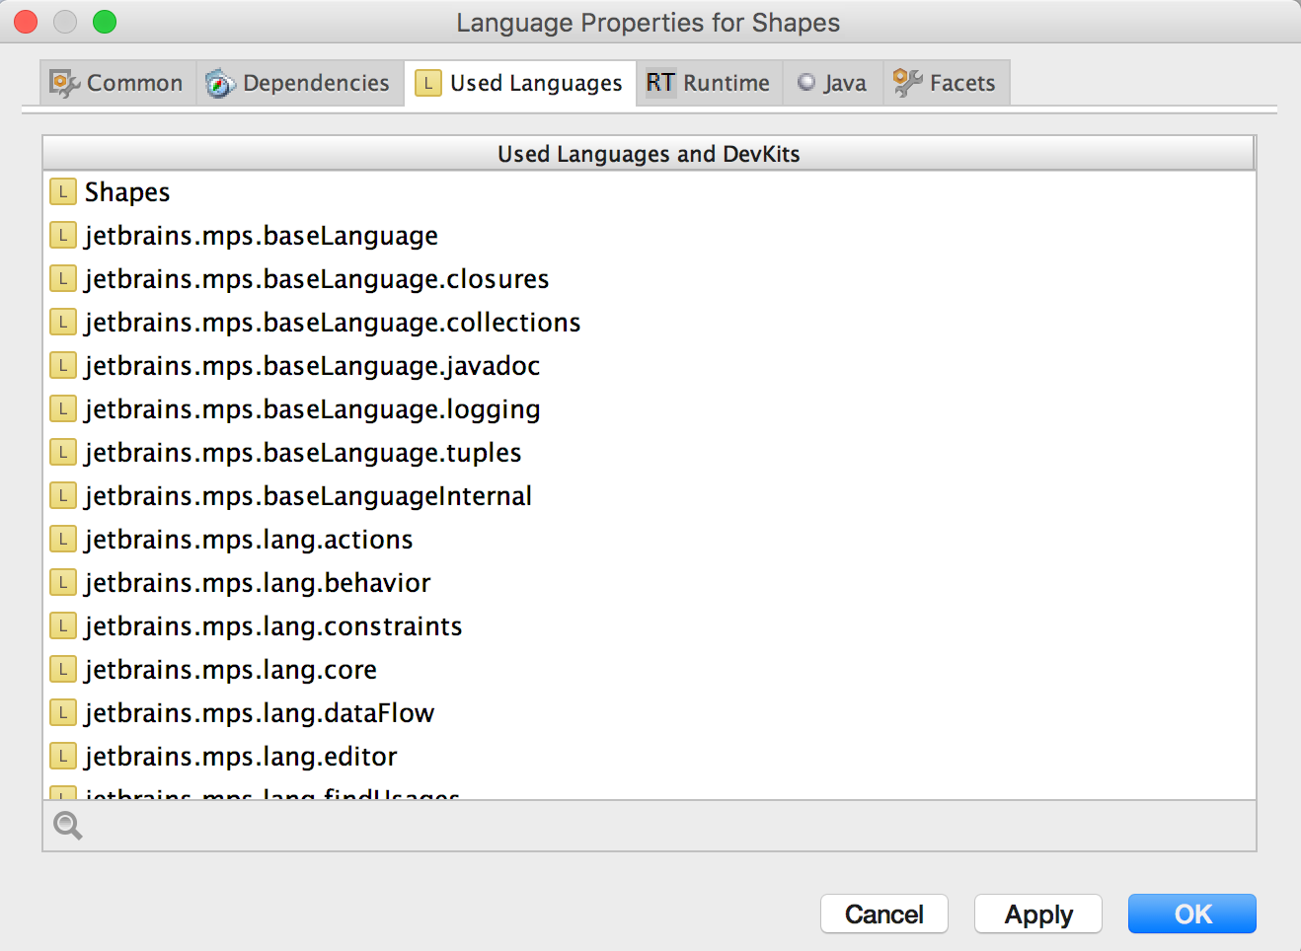Show the Facets tab

pyautogui.click(x=946, y=83)
